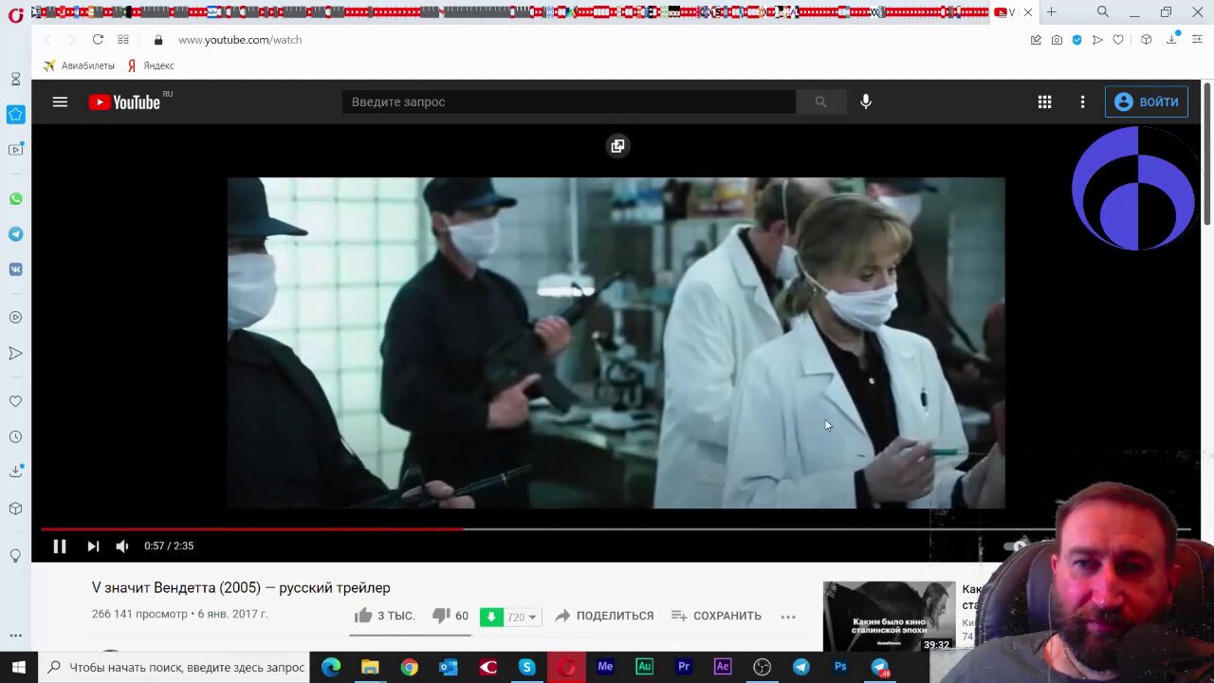This screenshot has height=683, width=1214.
Task: Pause the video playback
Action: pyautogui.click(x=59, y=546)
